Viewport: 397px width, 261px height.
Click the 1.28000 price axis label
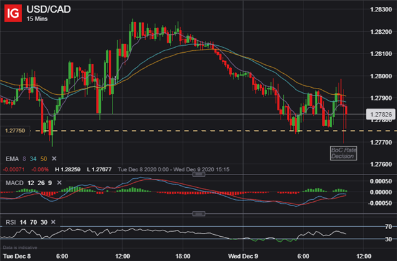click(x=381, y=76)
